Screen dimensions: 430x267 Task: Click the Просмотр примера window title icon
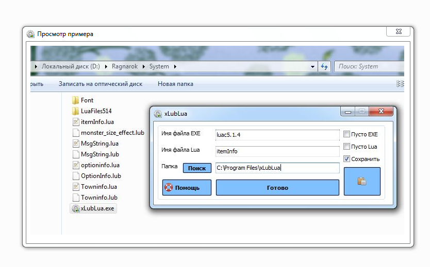(30, 34)
